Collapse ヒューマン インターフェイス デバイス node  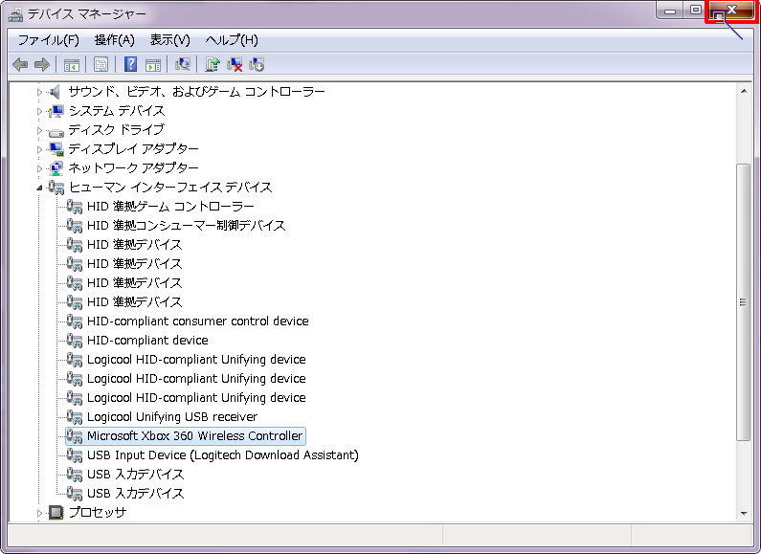tap(39, 188)
